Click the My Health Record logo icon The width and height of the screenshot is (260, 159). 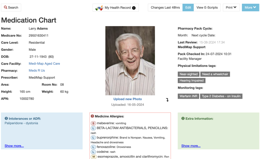pyautogui.click(x=99, y=8)
